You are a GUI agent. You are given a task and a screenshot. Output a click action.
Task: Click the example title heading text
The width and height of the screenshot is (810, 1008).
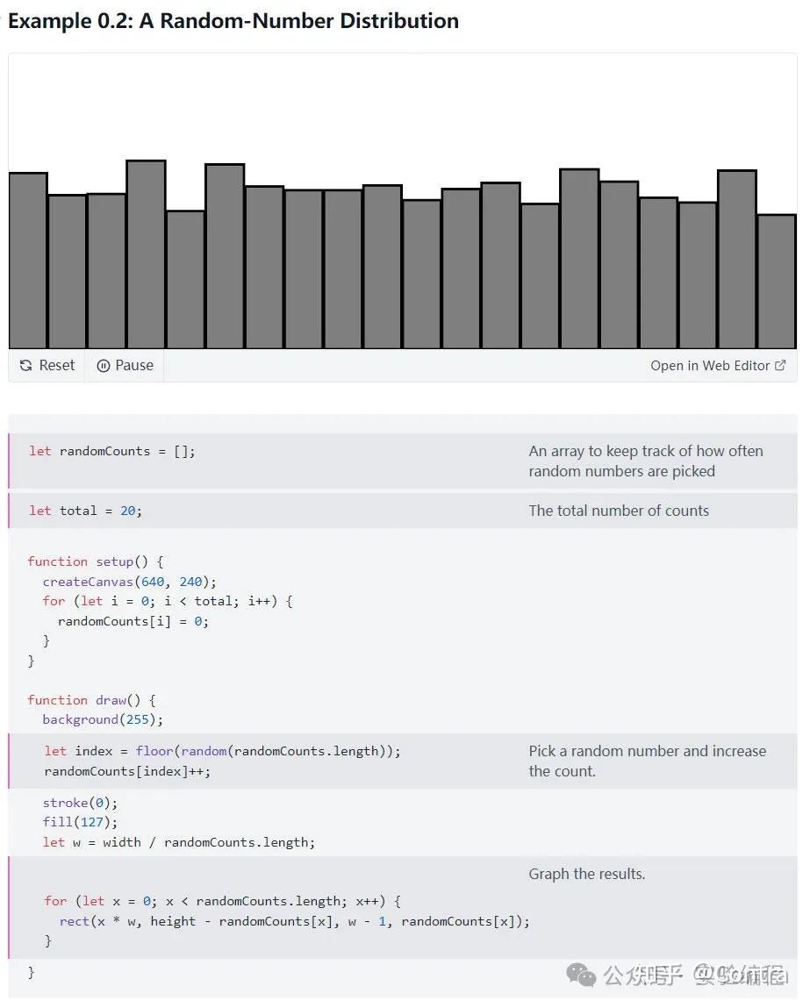pyautogui.click(x=233, y=21)
